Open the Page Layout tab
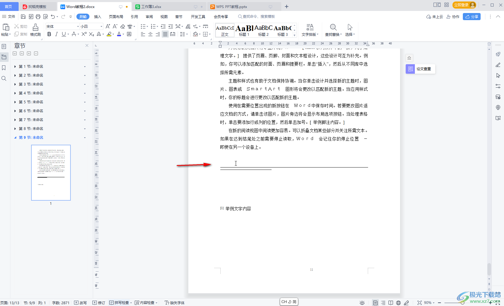This screenshot has width=504, height=306. pyautogui.click(x=116, y=17)
